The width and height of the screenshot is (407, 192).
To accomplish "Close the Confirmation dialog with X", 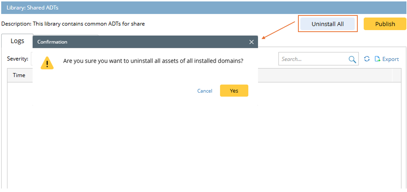I will pos(251,42).
